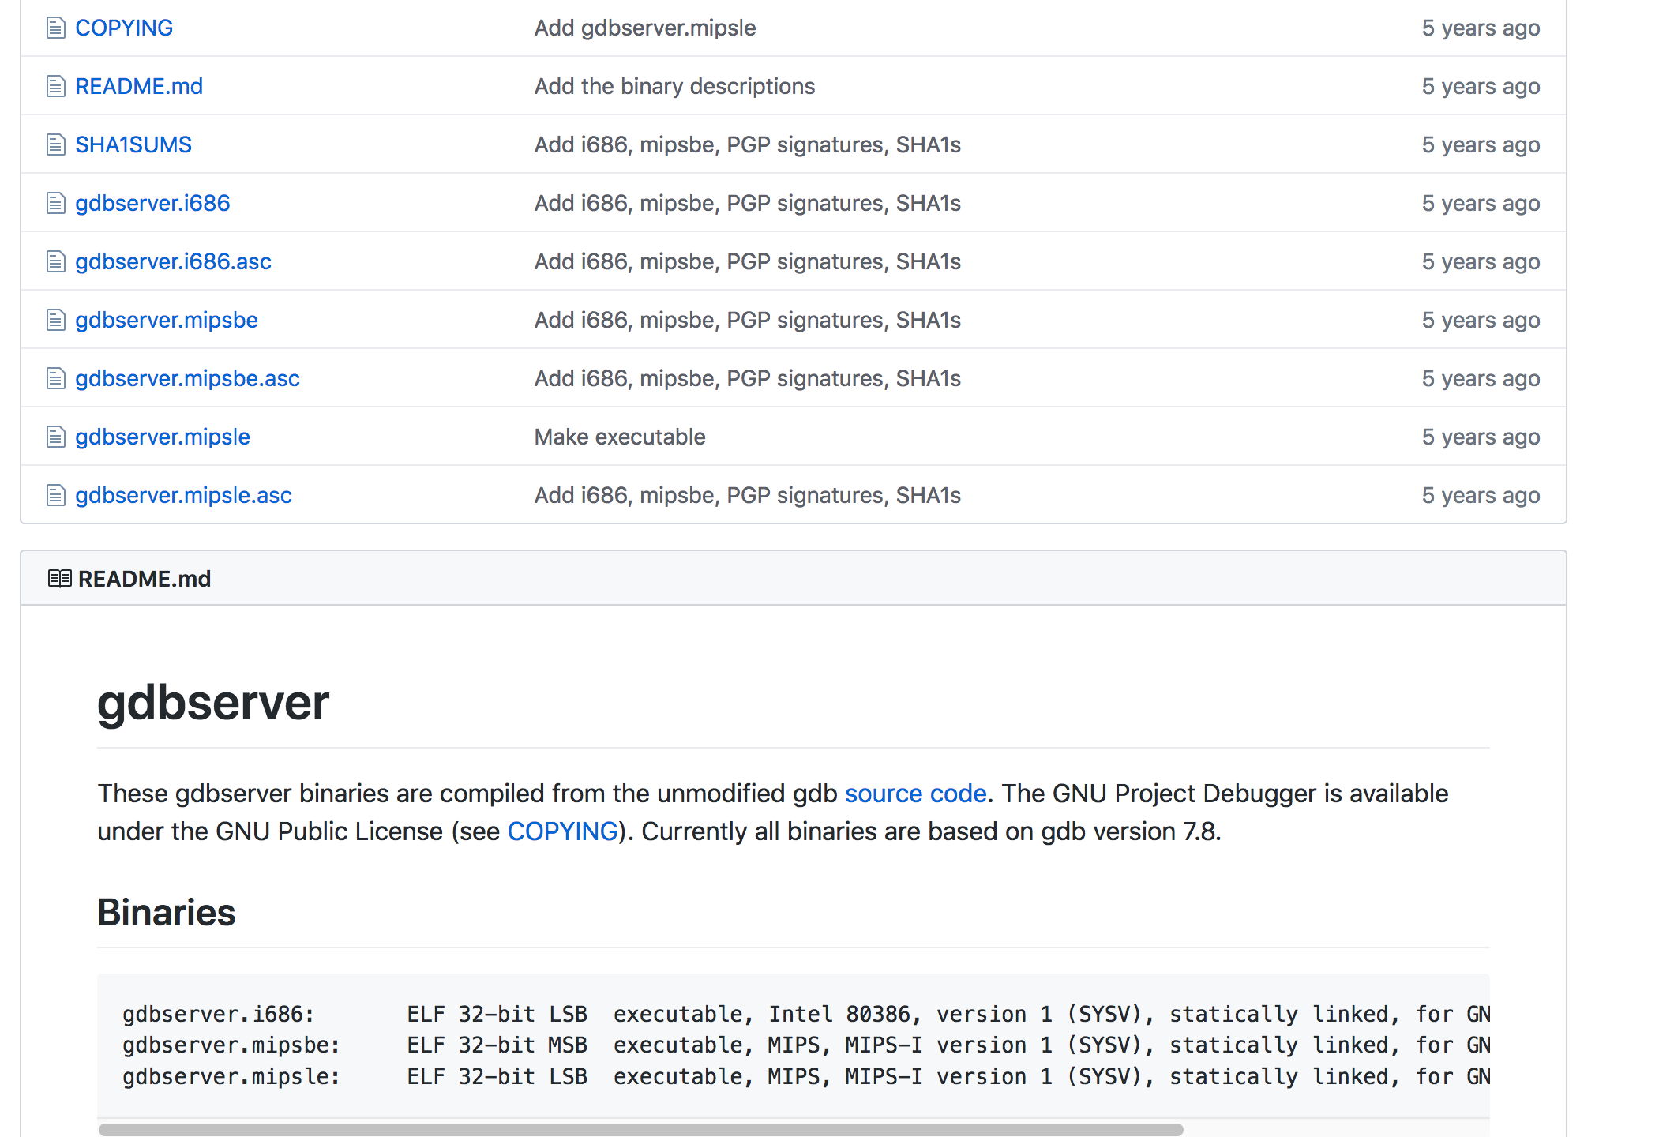Click the book icon in README.md header
This screenshot has width=1674, height=1137.
point(59,579)
